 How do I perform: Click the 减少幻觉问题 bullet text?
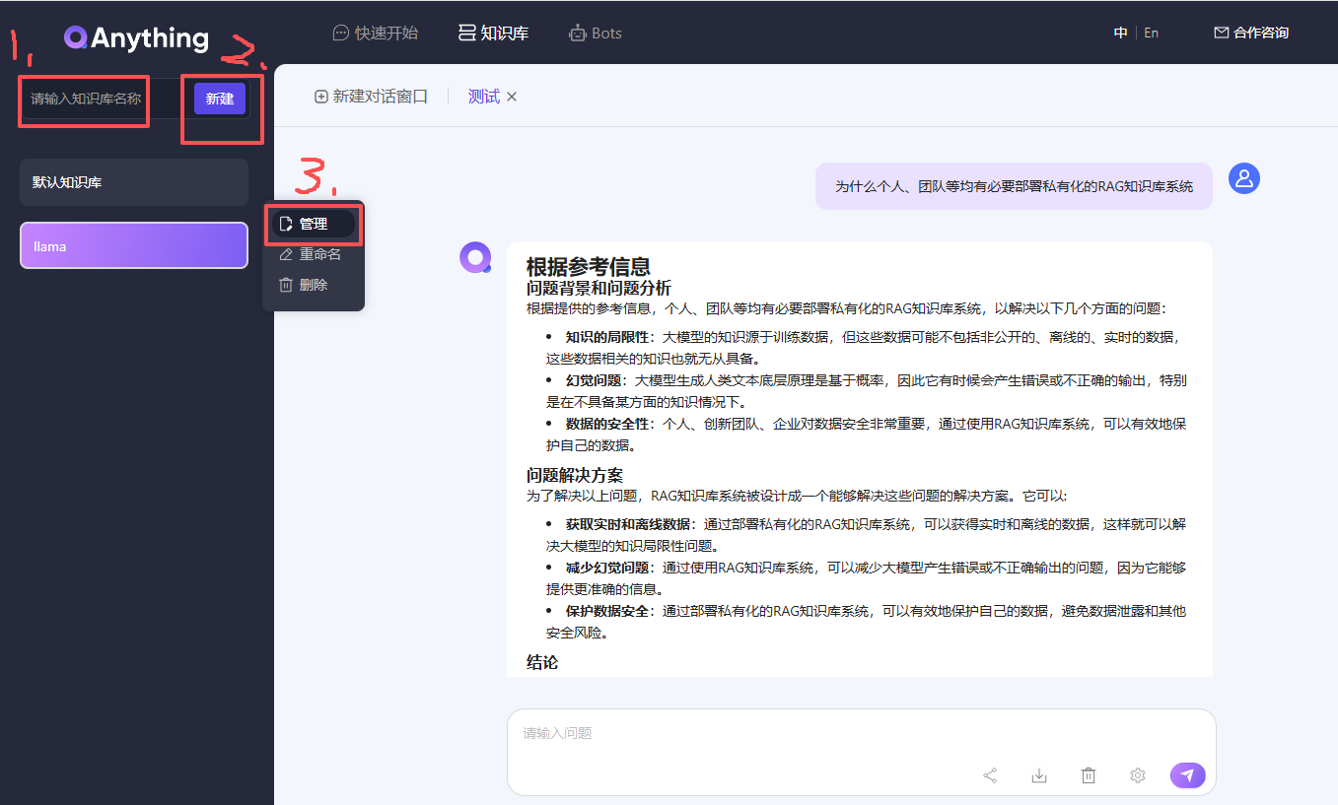click(x=607, y=568)
